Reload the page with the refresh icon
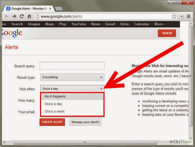The image size is (195, 147). click(22, 16)
